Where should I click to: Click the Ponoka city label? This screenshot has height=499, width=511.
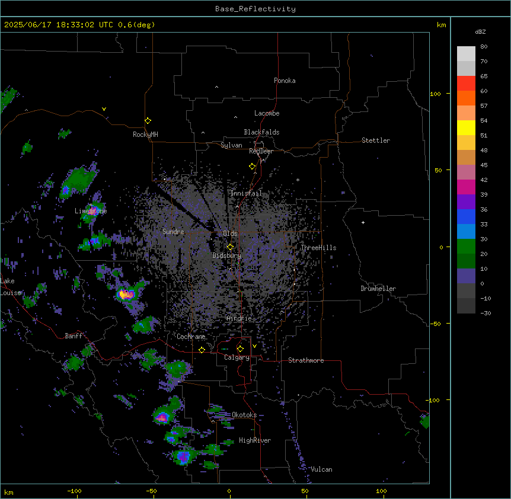(285, 81)
